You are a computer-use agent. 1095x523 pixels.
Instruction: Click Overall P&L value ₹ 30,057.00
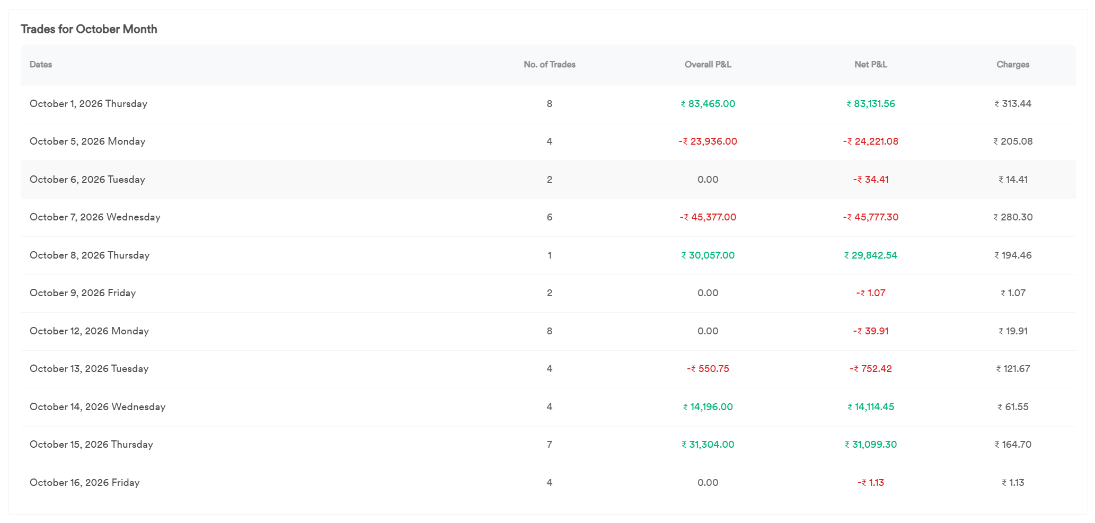(708, 255)
